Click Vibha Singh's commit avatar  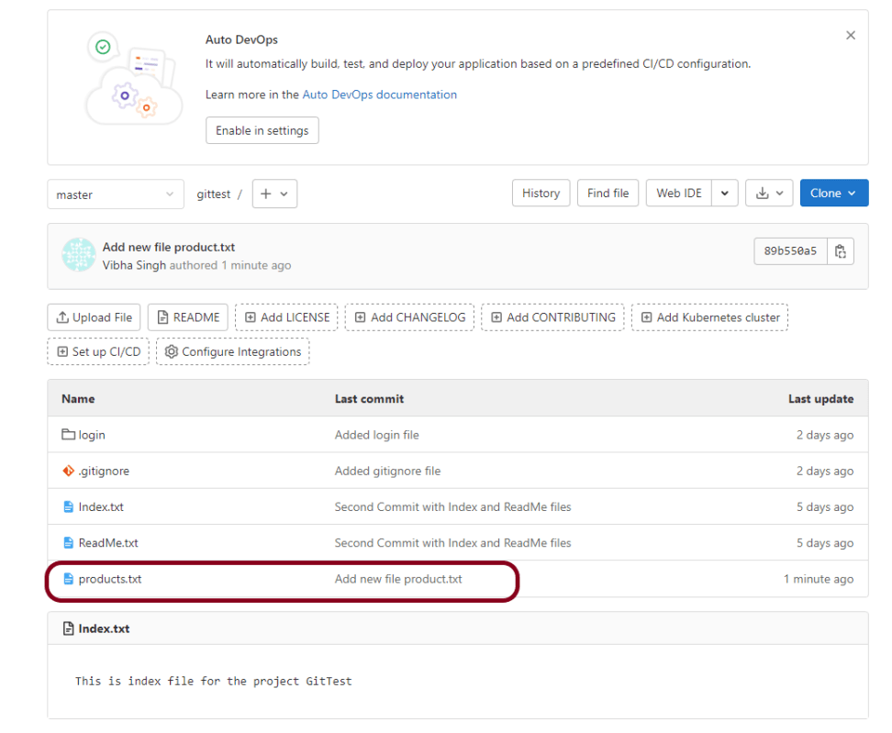click(79, 255)
